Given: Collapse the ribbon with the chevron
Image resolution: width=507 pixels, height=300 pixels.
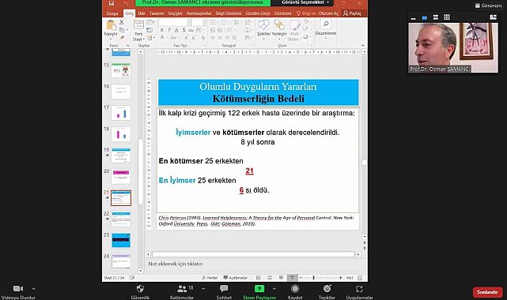Looking at the screenshot, I should tap(363, 46).
